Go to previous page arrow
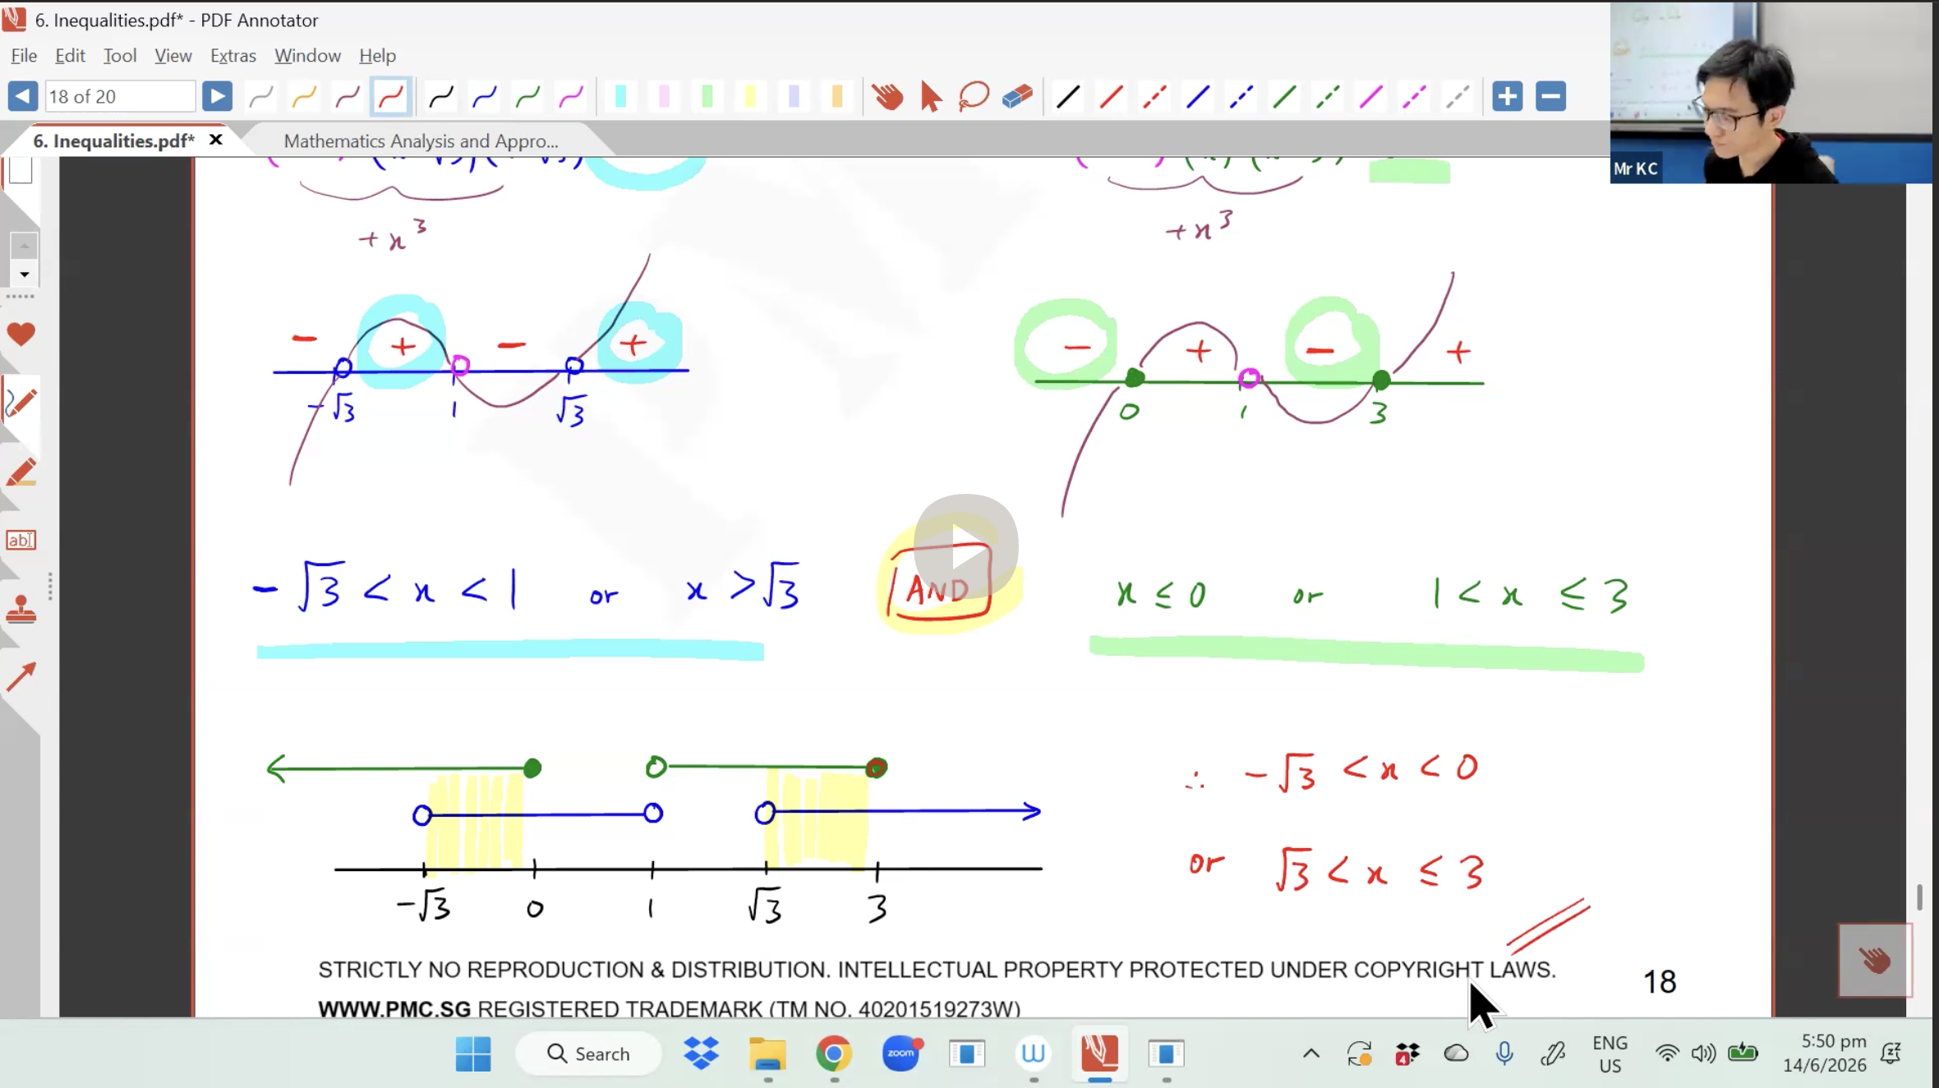 (23, 96)
